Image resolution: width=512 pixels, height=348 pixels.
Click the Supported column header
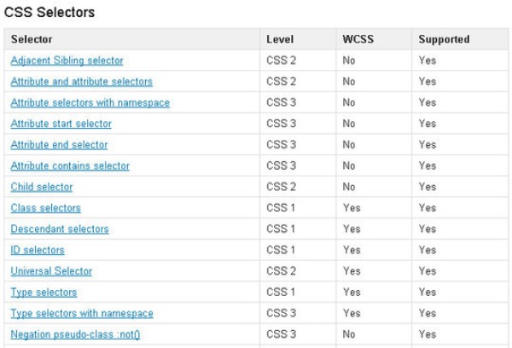coord(444,39)
